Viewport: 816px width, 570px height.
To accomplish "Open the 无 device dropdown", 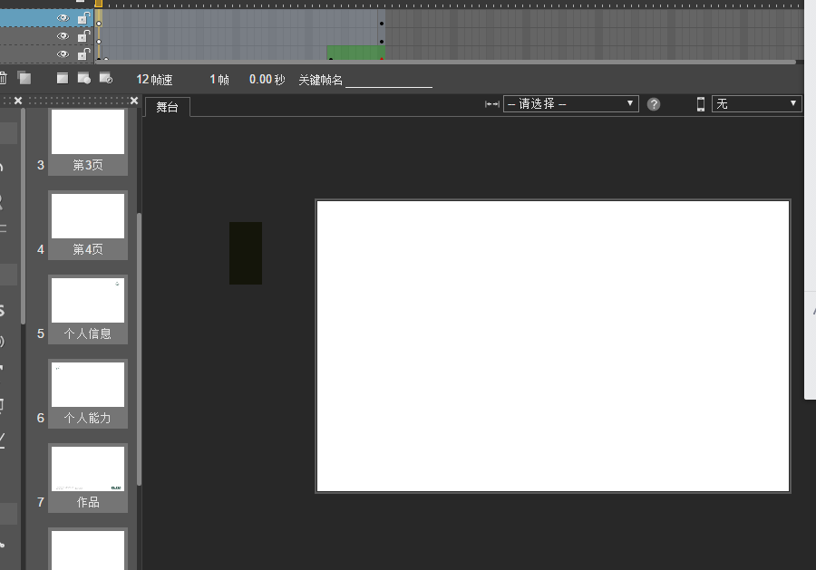I will (x=757, y=104).
